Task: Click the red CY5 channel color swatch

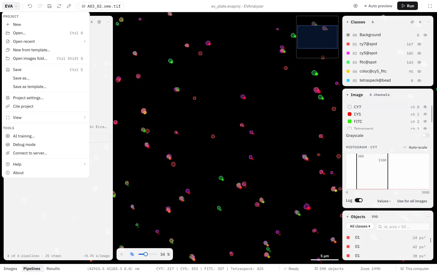Action: [350, 114]
